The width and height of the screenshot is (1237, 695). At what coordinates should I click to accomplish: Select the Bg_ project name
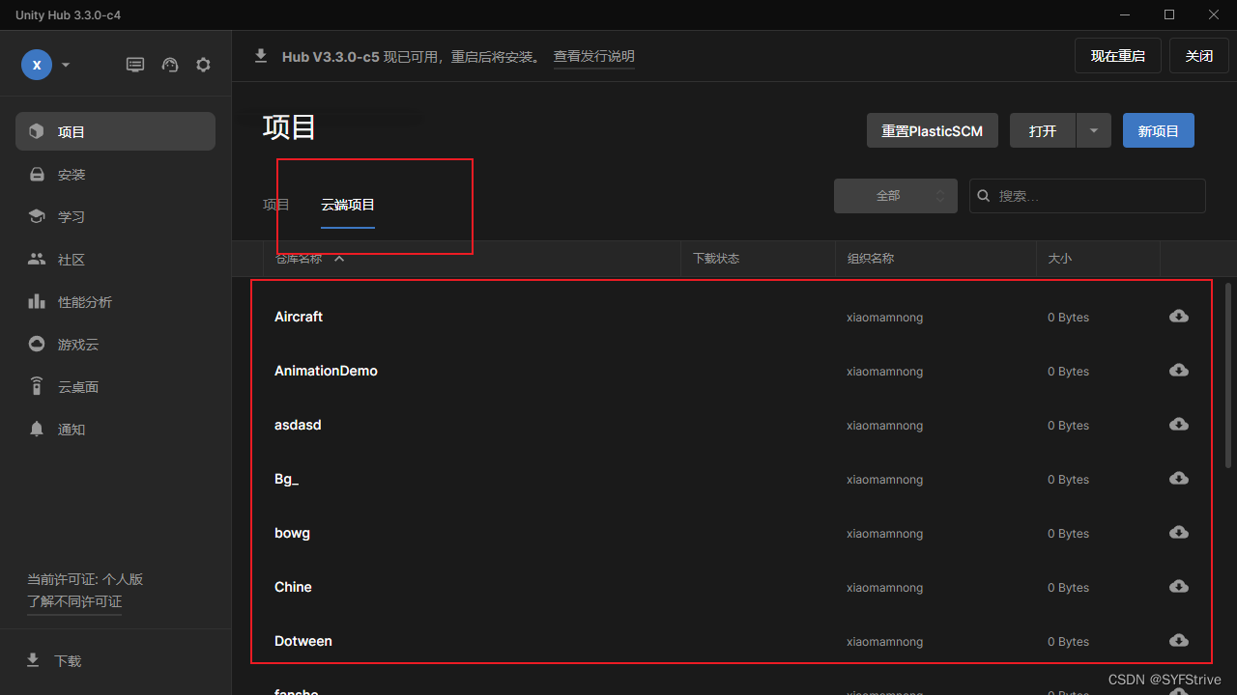[286, 479]
